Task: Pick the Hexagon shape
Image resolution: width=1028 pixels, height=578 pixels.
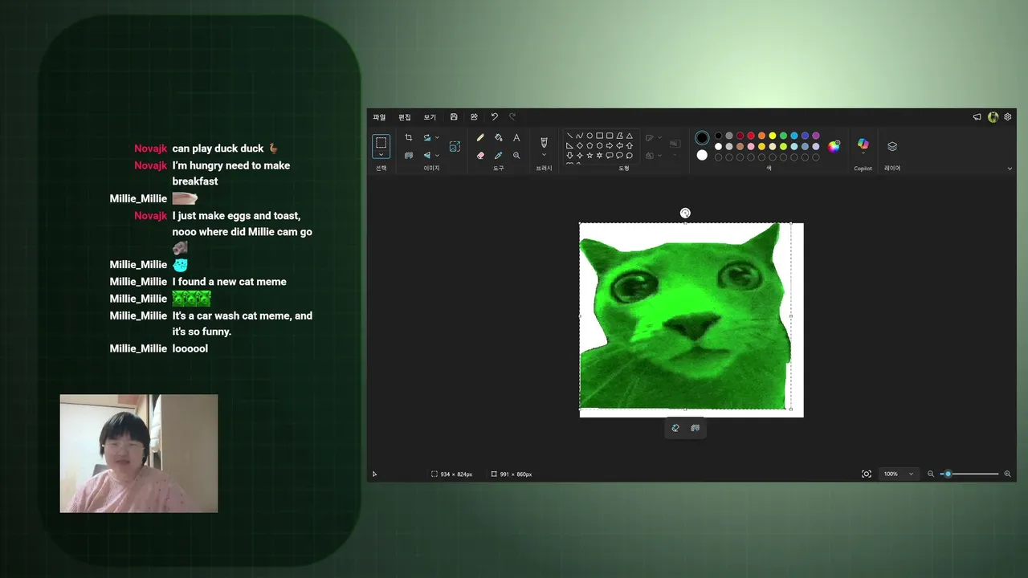Action: [x=599, y=145]
